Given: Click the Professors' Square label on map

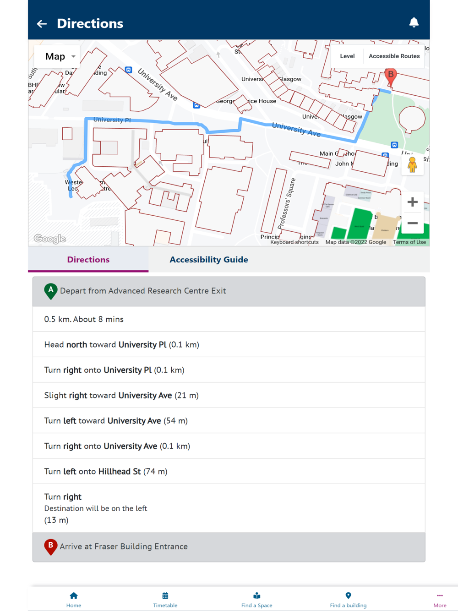Looking at the screenshot, I should coord(288,203).
